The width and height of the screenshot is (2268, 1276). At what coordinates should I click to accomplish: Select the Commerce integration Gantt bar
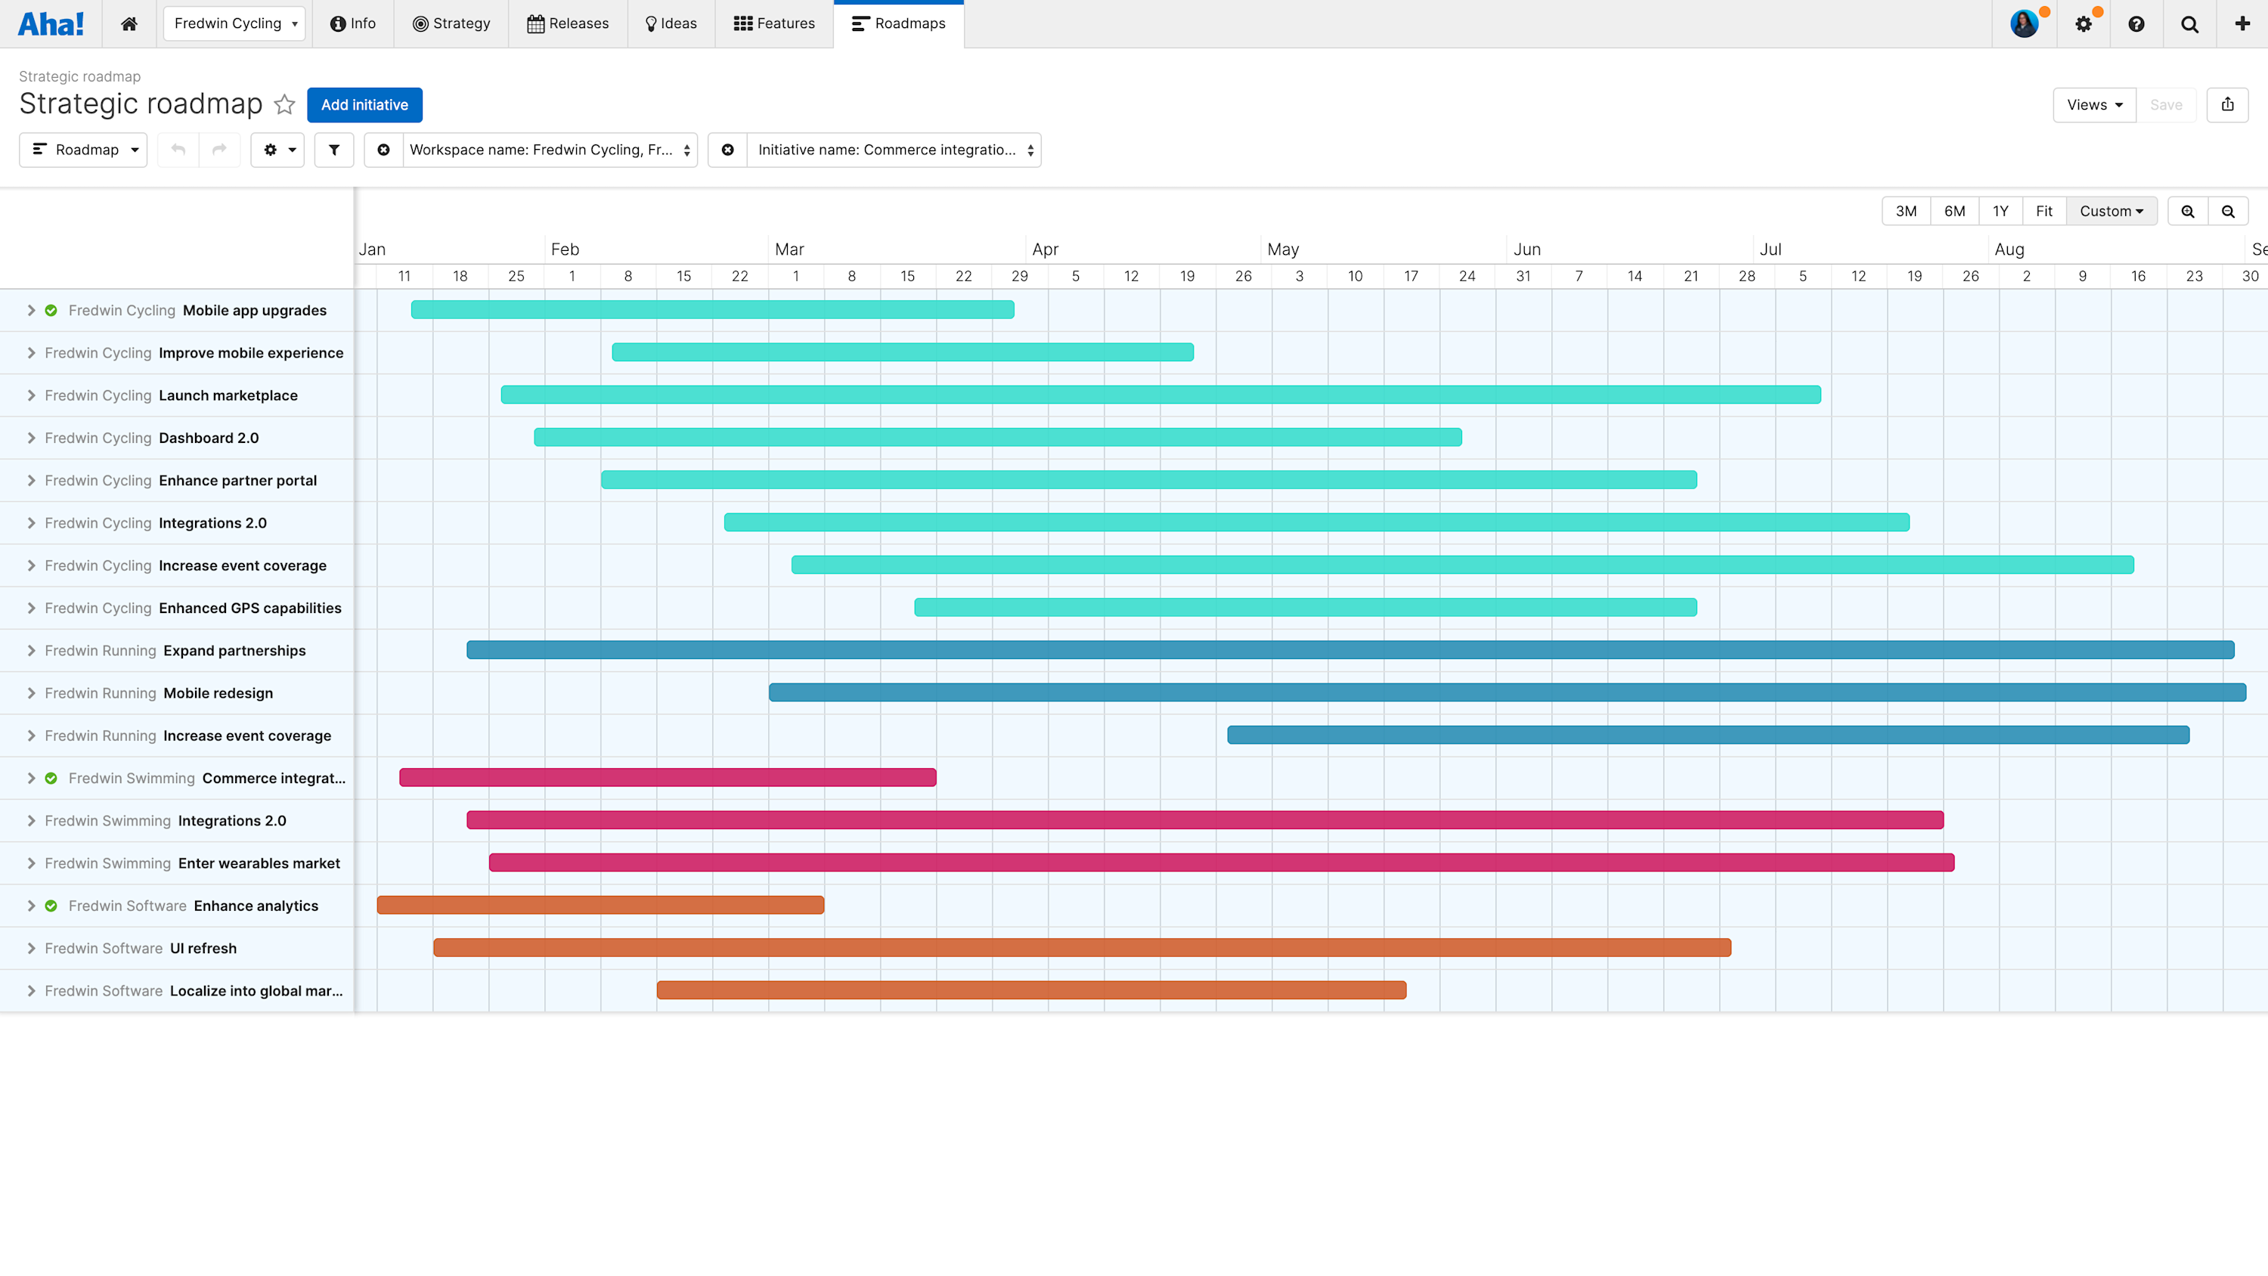[x=668, y=778]
